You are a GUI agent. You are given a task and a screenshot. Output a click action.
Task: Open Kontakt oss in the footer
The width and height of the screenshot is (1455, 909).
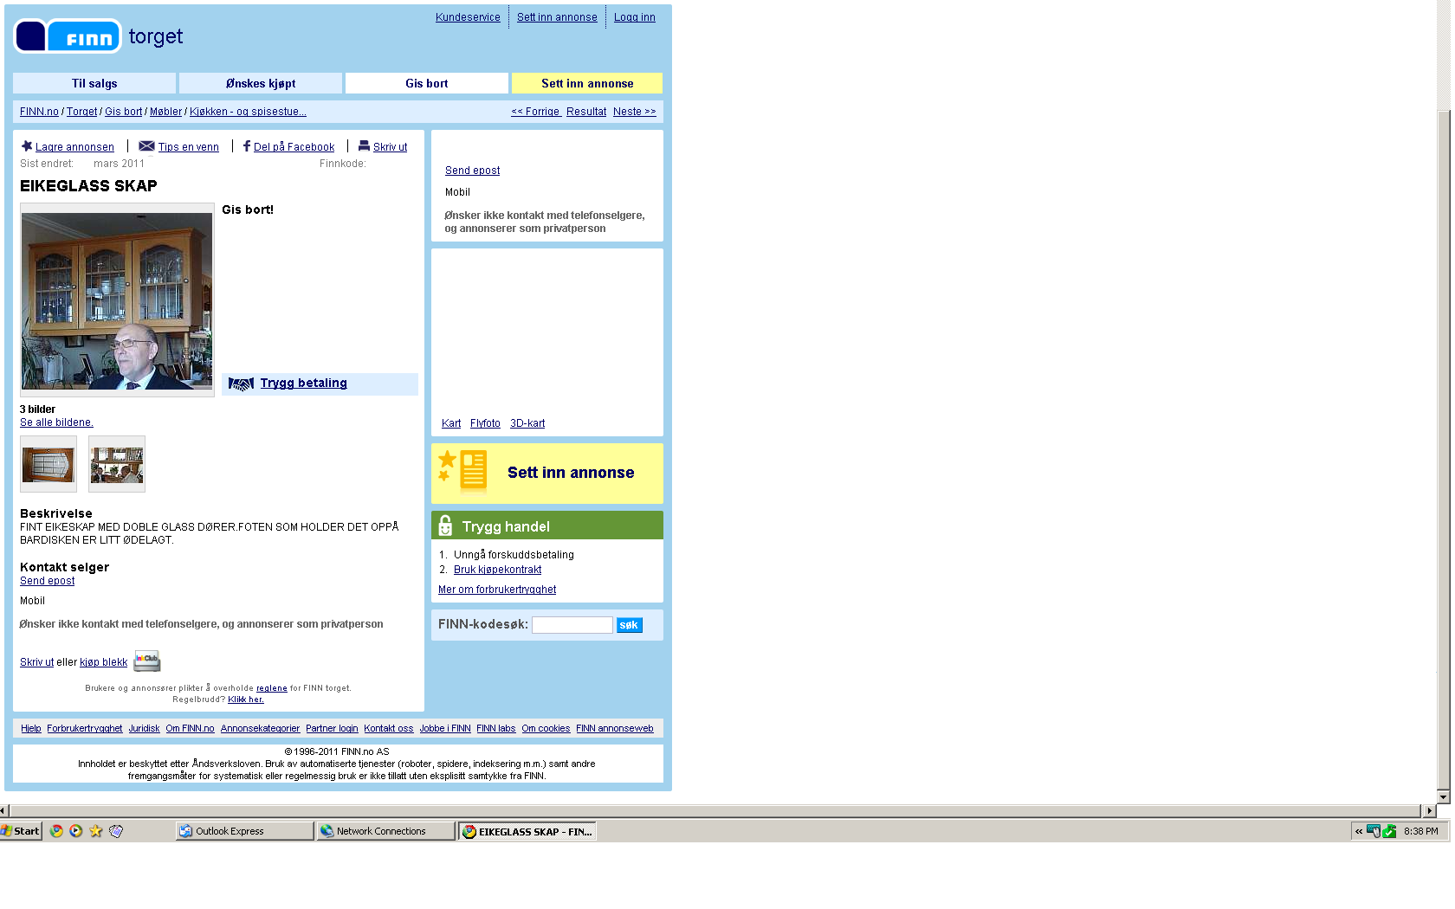(x=388, y=728)
